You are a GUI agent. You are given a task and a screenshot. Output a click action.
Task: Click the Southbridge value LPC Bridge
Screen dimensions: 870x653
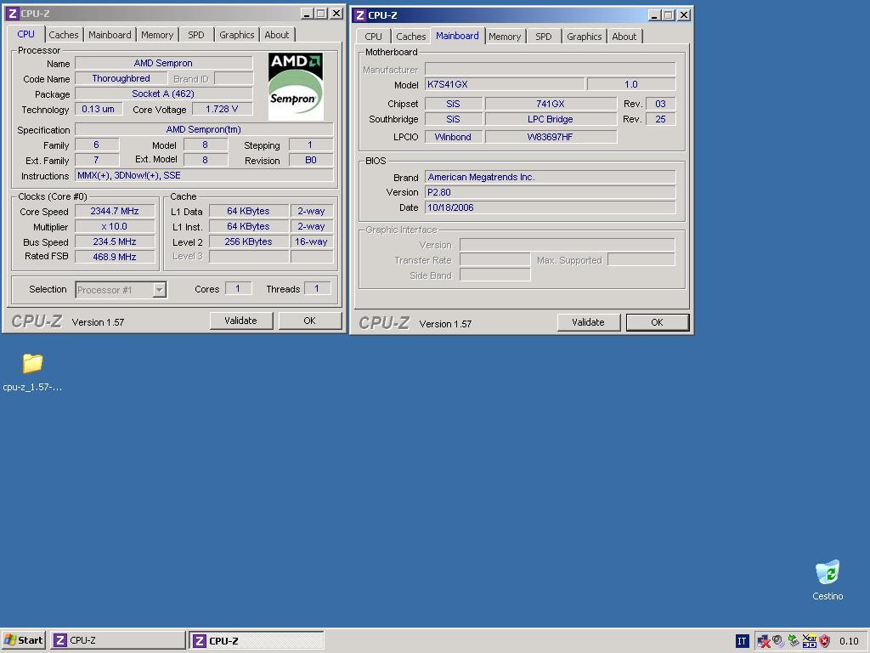tap(551, 119)
